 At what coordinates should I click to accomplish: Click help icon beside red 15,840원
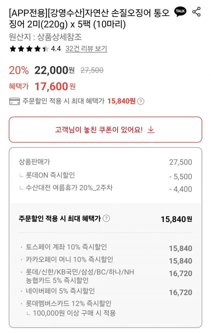point(141,101)
